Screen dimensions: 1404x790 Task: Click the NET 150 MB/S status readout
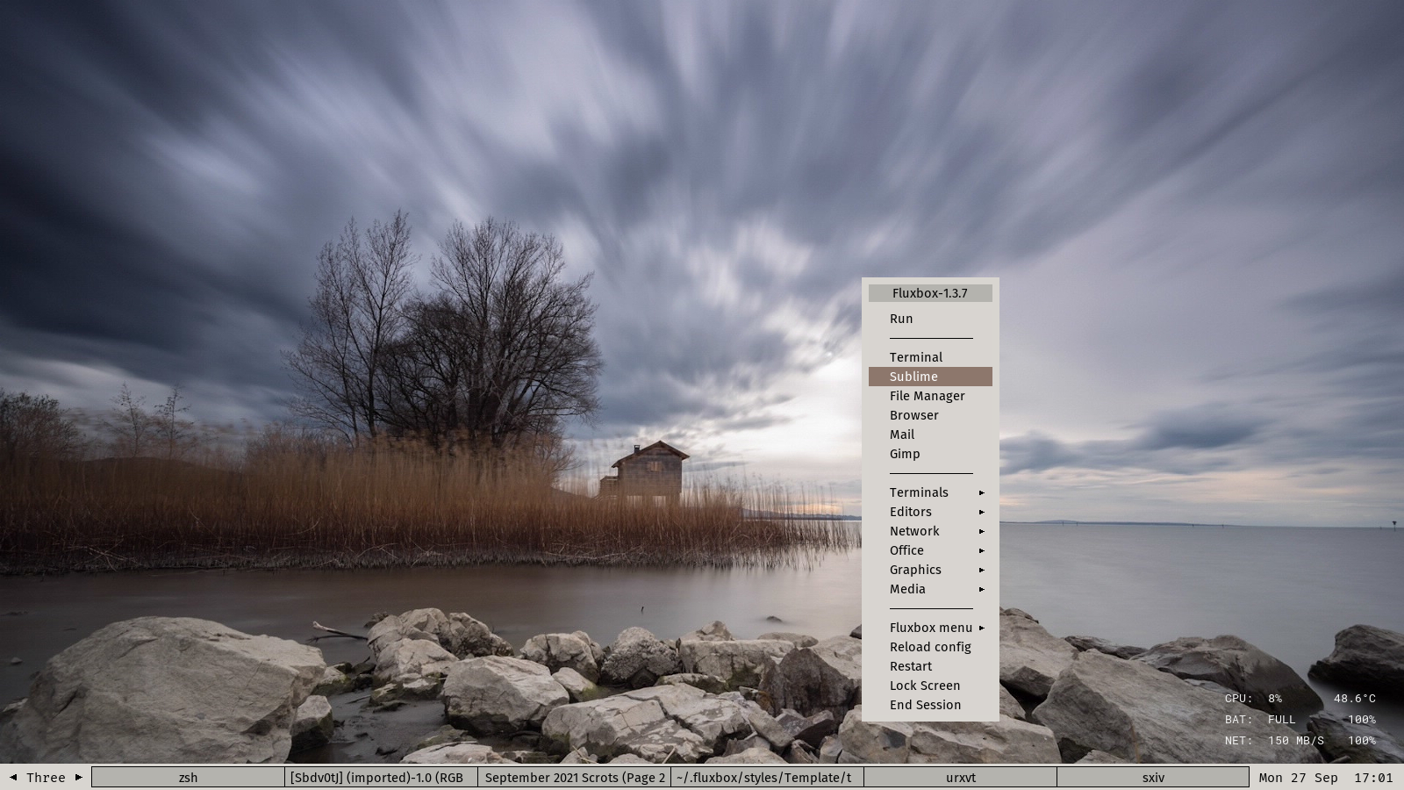1274,741
